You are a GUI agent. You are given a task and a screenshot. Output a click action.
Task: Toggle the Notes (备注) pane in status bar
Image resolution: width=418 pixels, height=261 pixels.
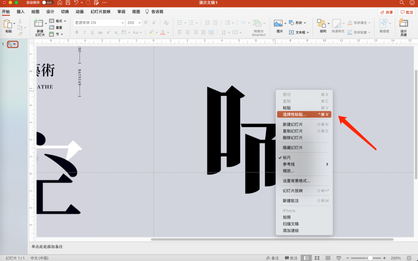[272, 258]
